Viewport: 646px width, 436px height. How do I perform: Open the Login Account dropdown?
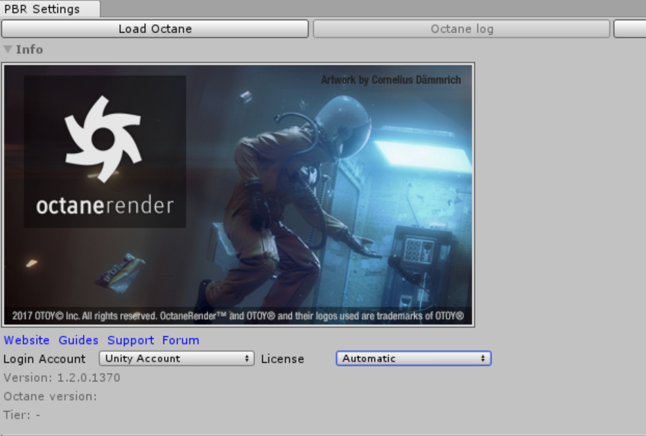click(x=176, y=358)
